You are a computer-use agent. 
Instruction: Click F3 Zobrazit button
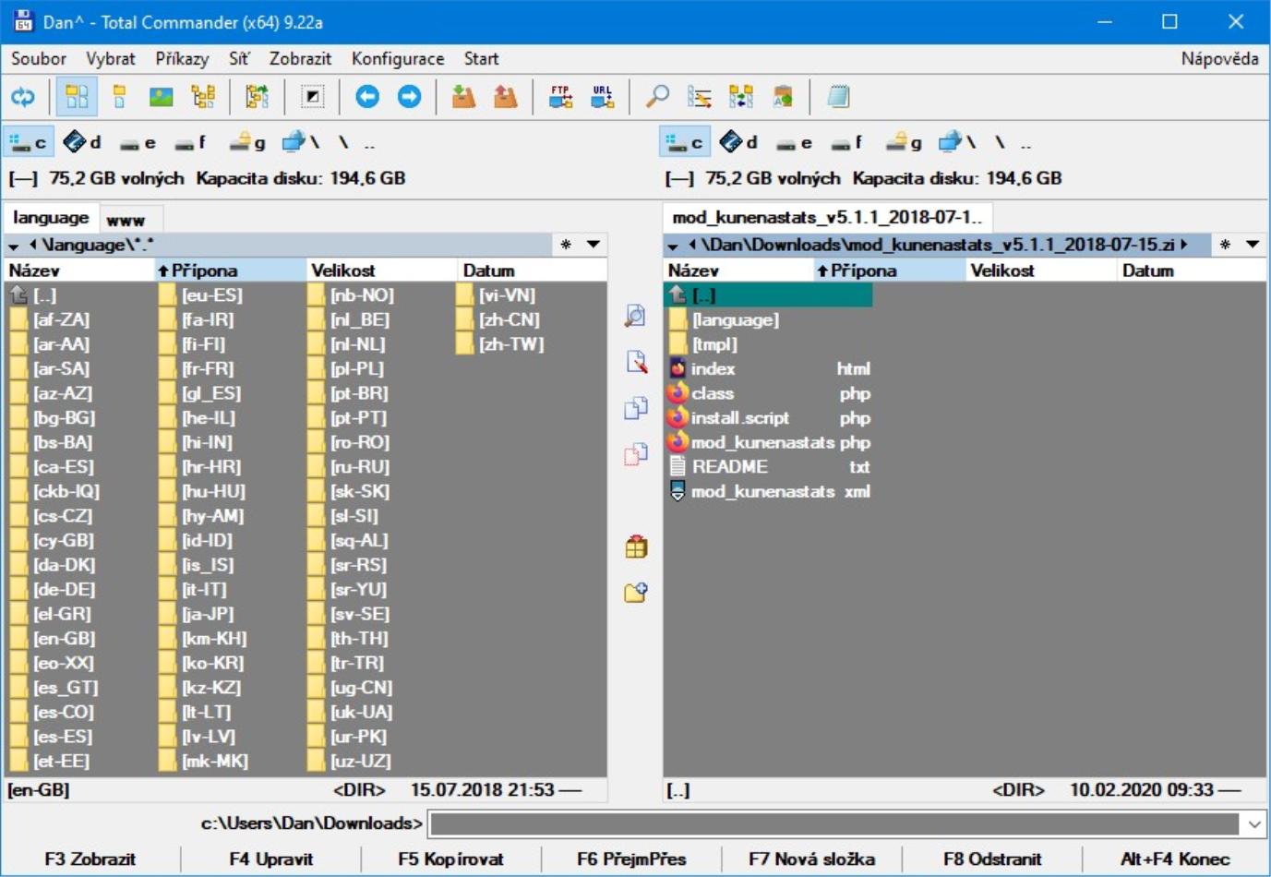(90, 859)
